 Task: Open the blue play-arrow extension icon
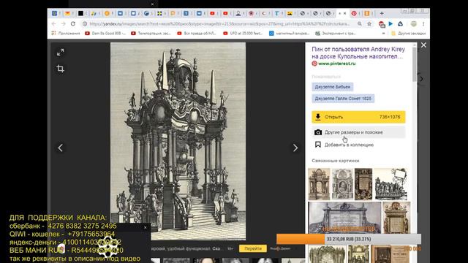390,24
